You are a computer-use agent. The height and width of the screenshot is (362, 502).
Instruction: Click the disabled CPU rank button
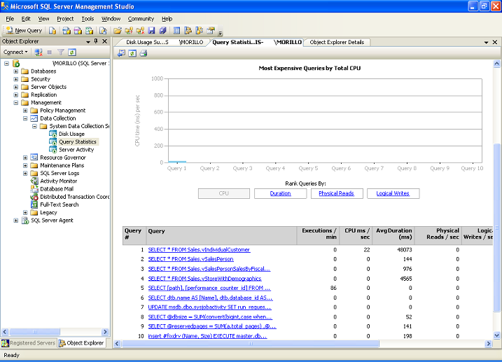click(224, 193)
